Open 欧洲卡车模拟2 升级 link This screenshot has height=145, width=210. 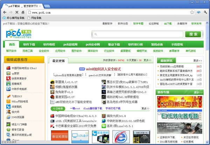pos(128,87)
